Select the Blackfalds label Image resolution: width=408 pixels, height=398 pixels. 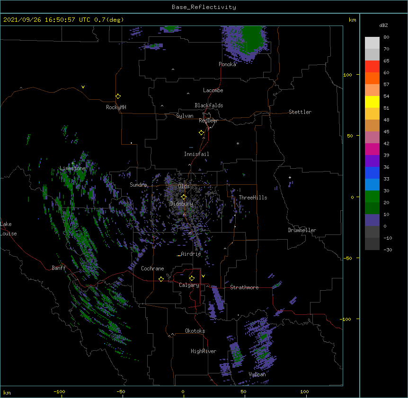click(x=209, y=105)
